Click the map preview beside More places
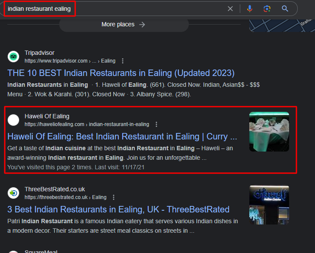 [x=282, y=26]
